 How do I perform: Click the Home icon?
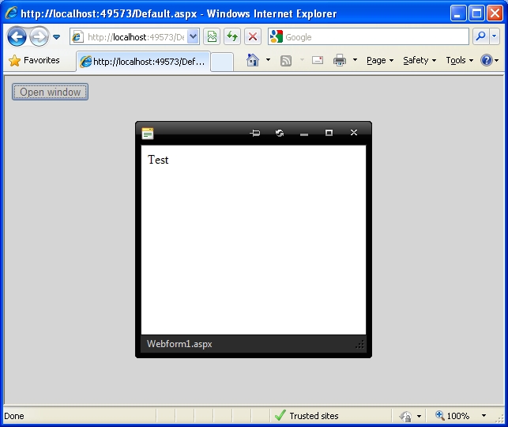pyautogui.click(x=253, y=60)
